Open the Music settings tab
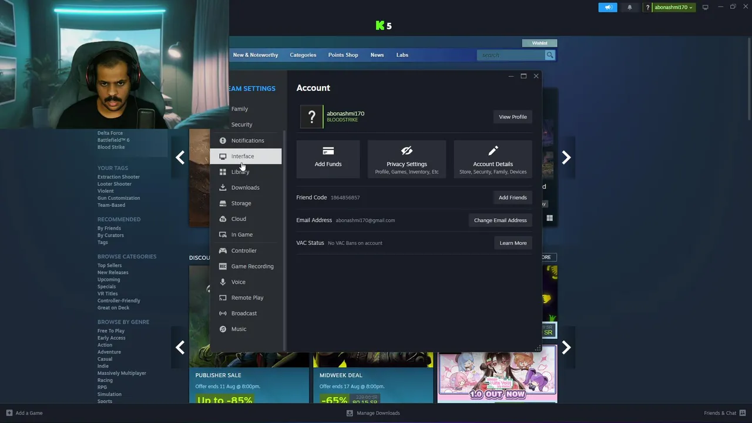 [246, 329]
